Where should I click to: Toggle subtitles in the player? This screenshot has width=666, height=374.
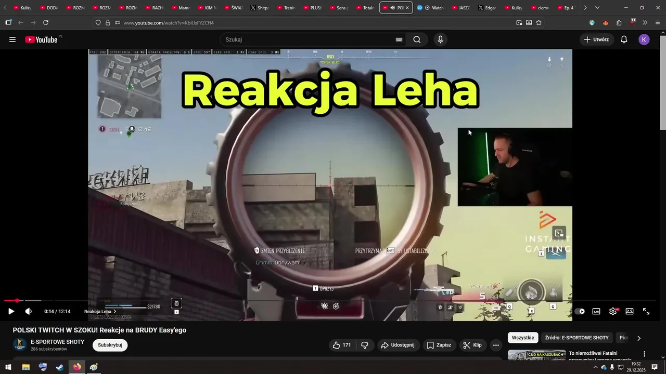click(x=596, y=311)
